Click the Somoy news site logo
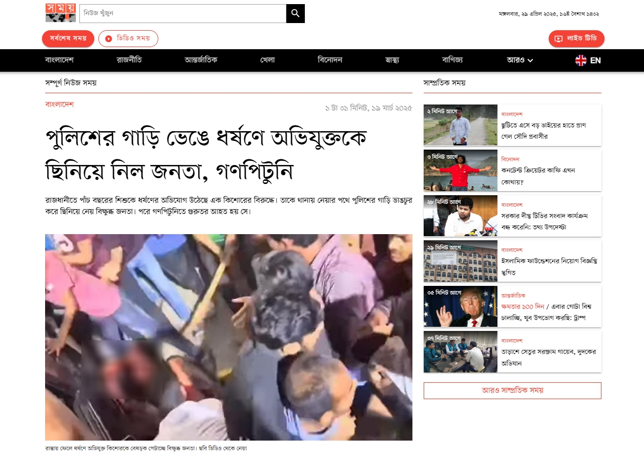 (60, 13)
